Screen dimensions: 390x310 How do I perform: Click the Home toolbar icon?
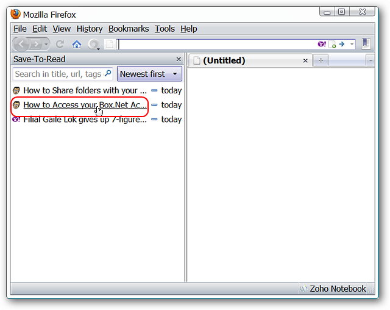[77, 45]
